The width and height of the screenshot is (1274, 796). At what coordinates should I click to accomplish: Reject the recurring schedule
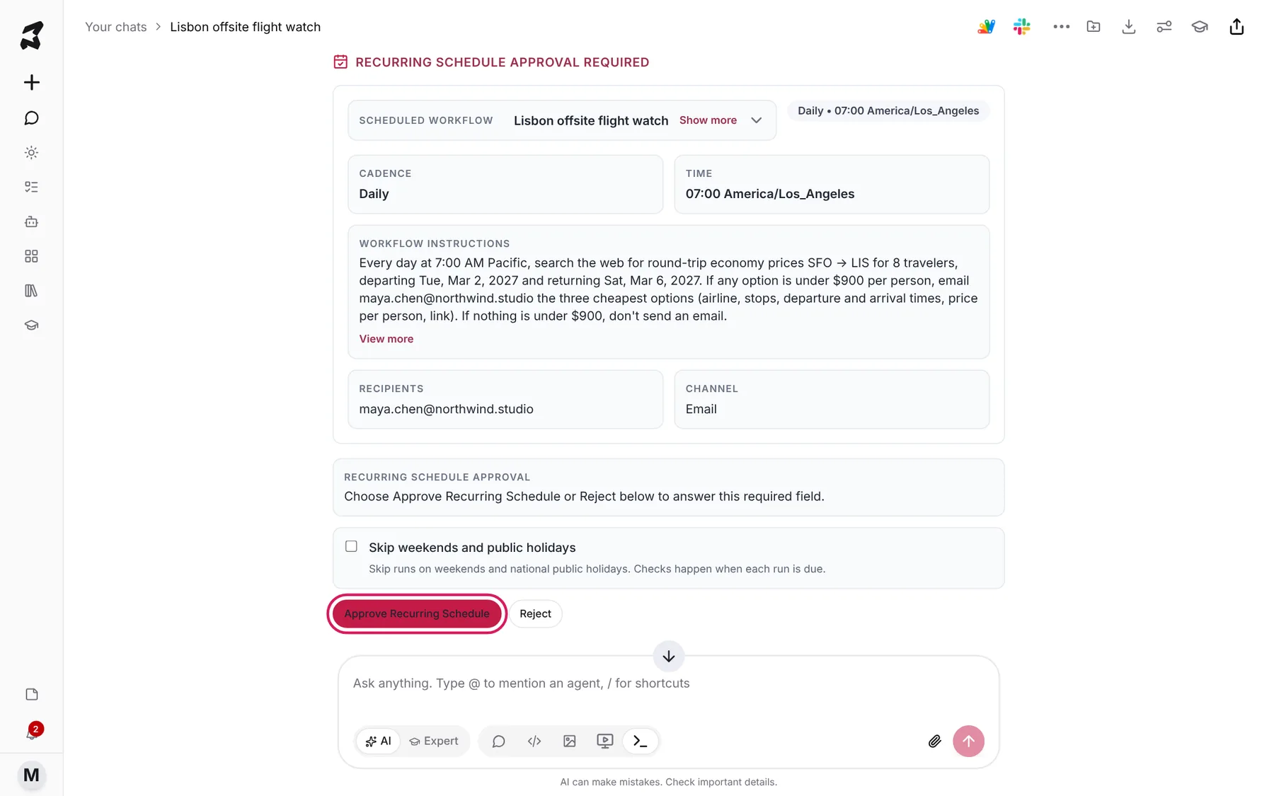coord(535,613)
